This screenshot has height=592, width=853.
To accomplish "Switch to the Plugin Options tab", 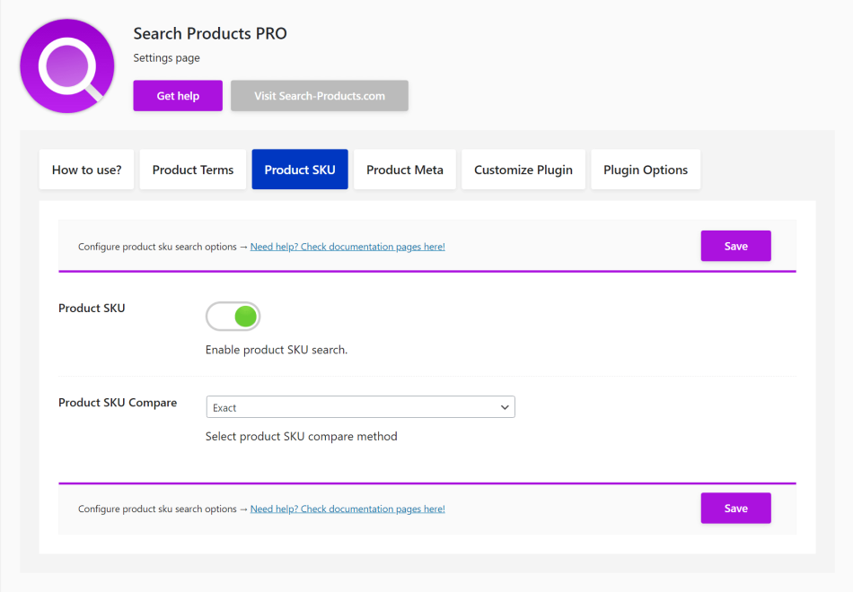I will pos(646,170).
